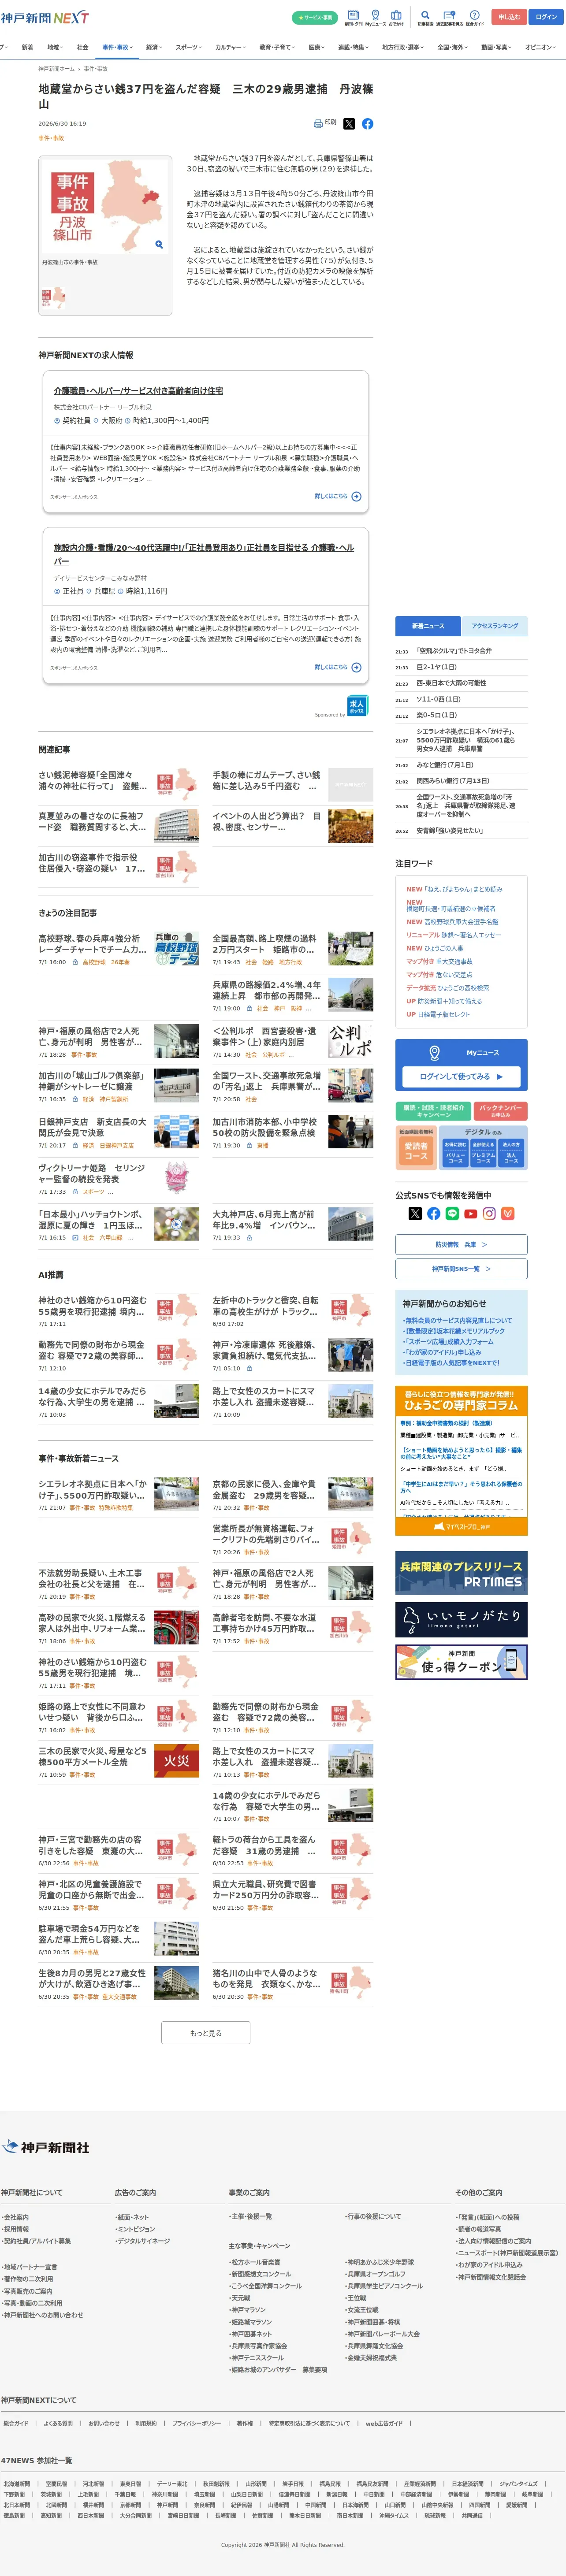The image size is (566, 2576).
Task: Open the いいモノがたり banner
Action: click(x=461, y=1619)
